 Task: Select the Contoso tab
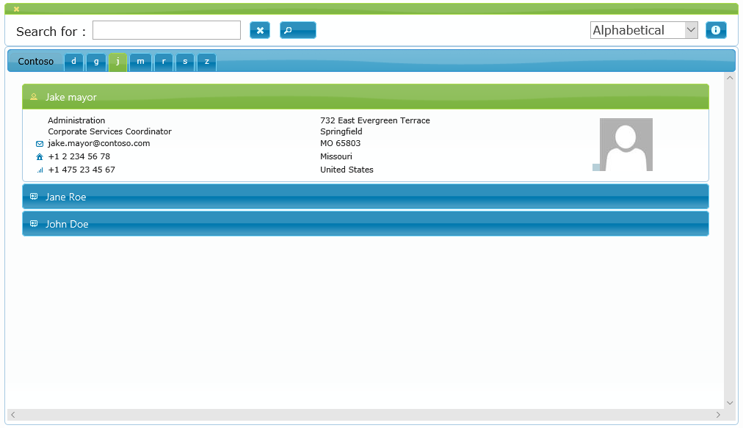pyautogui.click(x=35, y=62)
